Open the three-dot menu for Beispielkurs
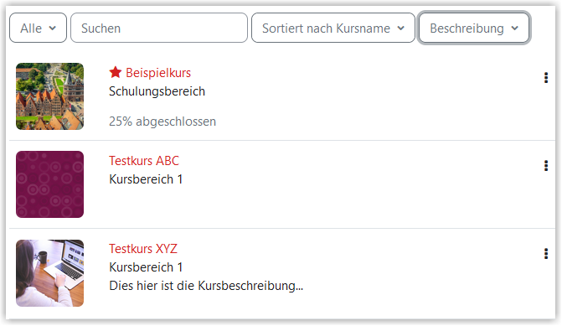 click(x=546, y=77)
